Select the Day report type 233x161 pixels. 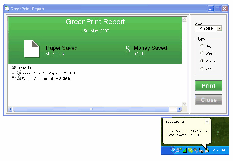pos(202,46)
